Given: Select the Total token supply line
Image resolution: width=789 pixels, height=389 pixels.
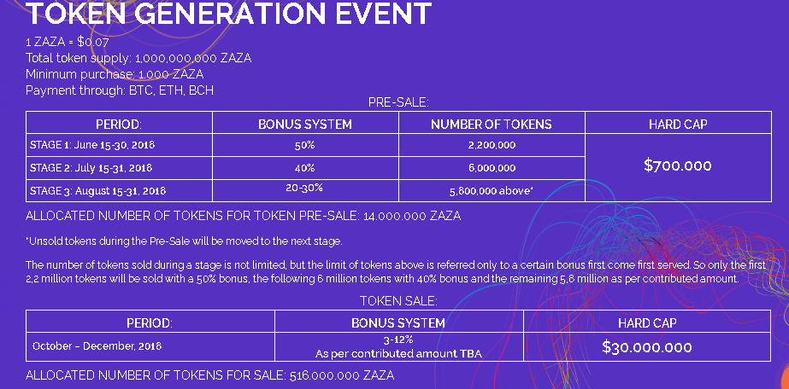Looking at the screenshot, I should point(138,58).
